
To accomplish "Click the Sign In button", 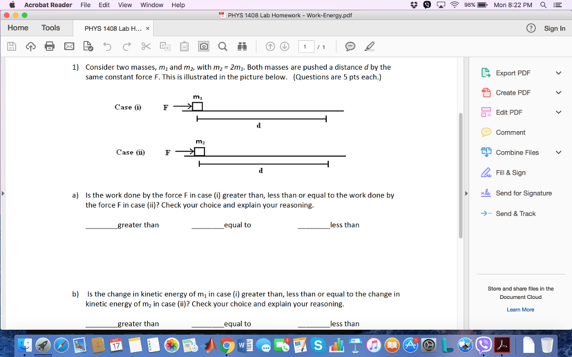I will pos(554,28).
